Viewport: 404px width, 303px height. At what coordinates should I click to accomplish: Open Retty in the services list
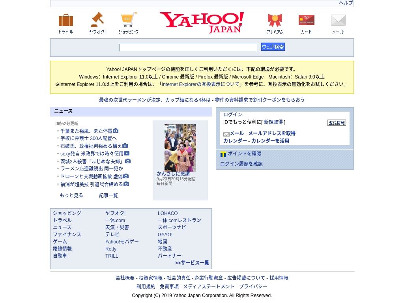click(x=111, y=249)
